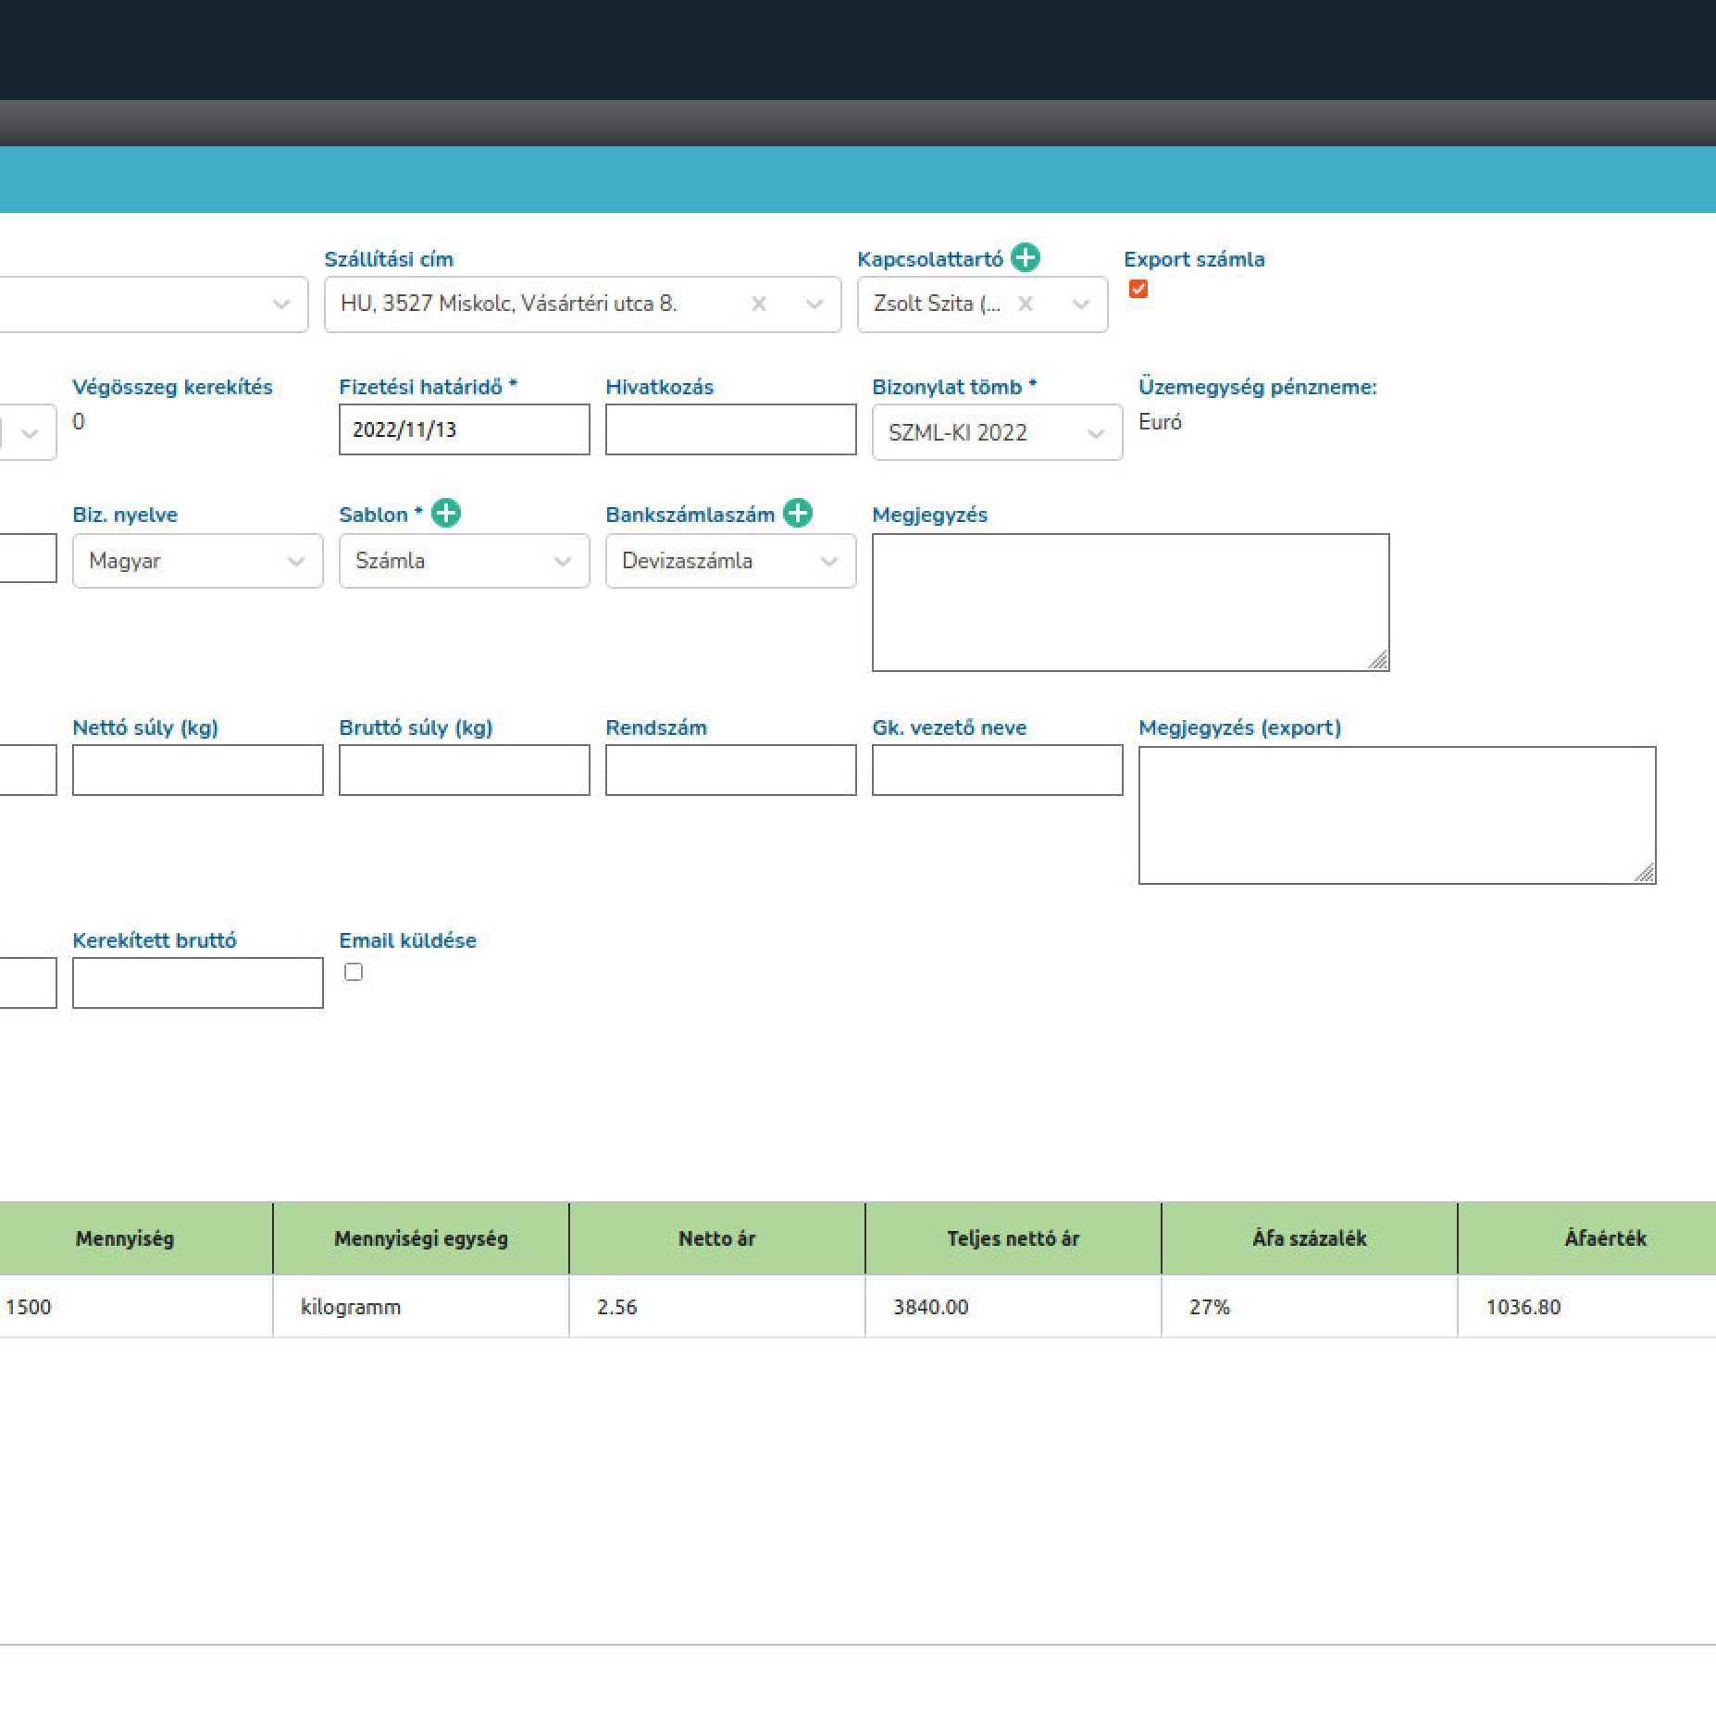Click the Mennyiségi egység column header

coord(420,1238)
